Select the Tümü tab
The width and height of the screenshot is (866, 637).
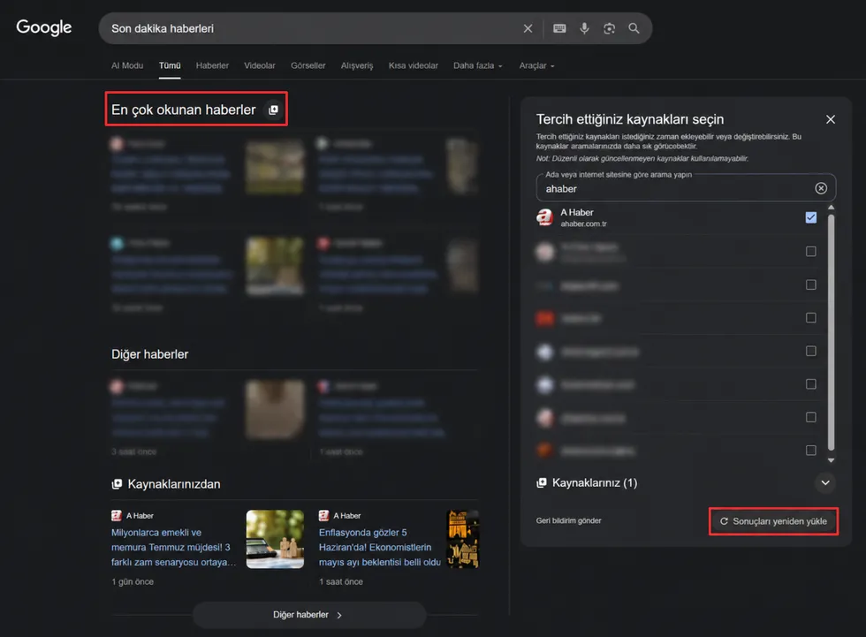tap(170, 65)
